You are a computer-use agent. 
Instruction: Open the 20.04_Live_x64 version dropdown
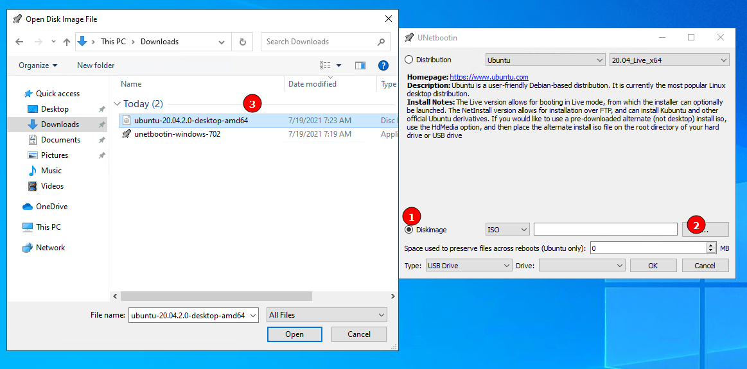coord(669,60)
